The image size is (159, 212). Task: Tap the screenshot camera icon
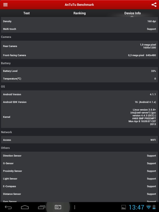[x=58, y=207]
